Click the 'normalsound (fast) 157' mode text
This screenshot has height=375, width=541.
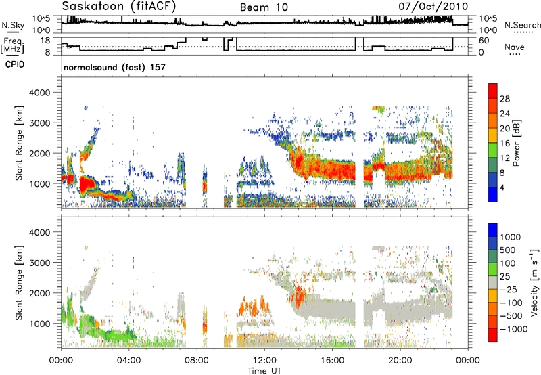pyautogui.click(x=114, y=67)
